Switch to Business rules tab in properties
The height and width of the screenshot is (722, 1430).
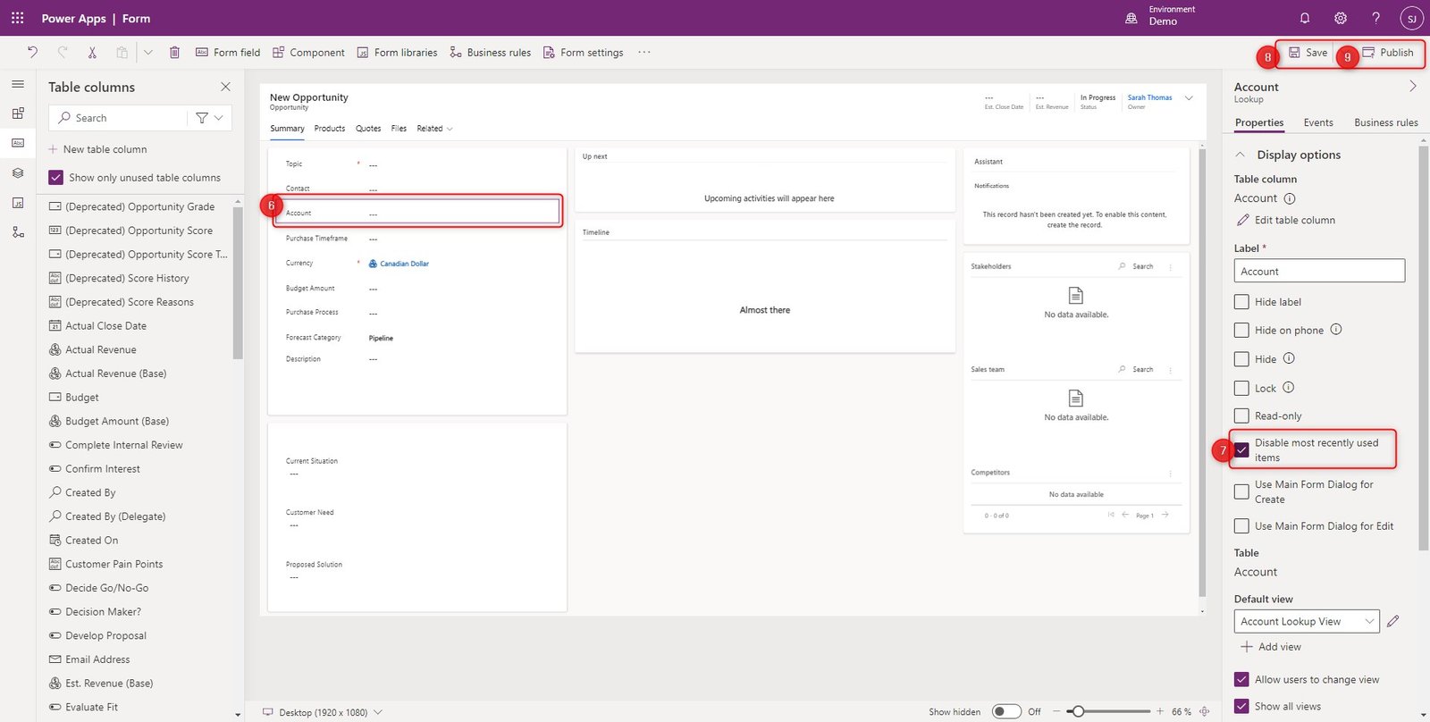tap(1385, 122)
